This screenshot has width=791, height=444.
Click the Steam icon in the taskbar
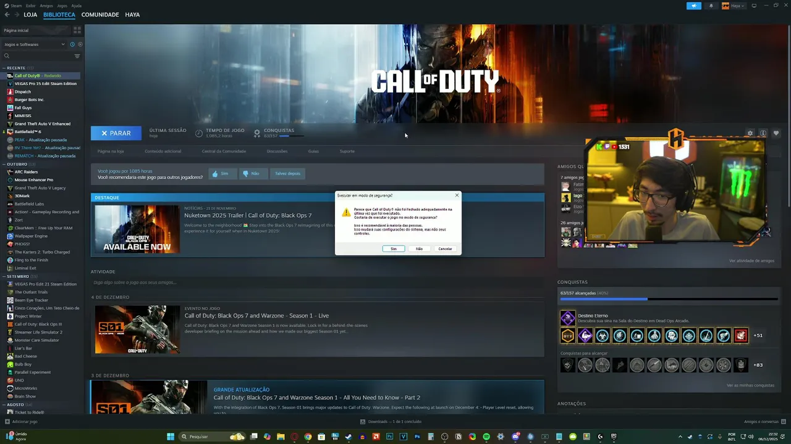click(349, 437)
